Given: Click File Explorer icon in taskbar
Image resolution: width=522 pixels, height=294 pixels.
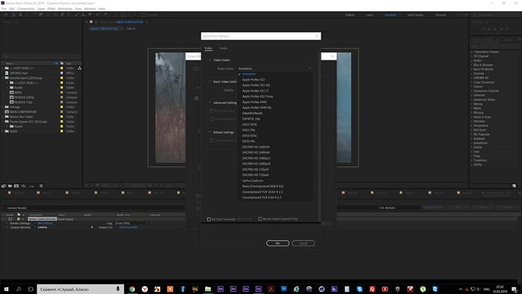Looking at the screenshot, I should (208, 289).
